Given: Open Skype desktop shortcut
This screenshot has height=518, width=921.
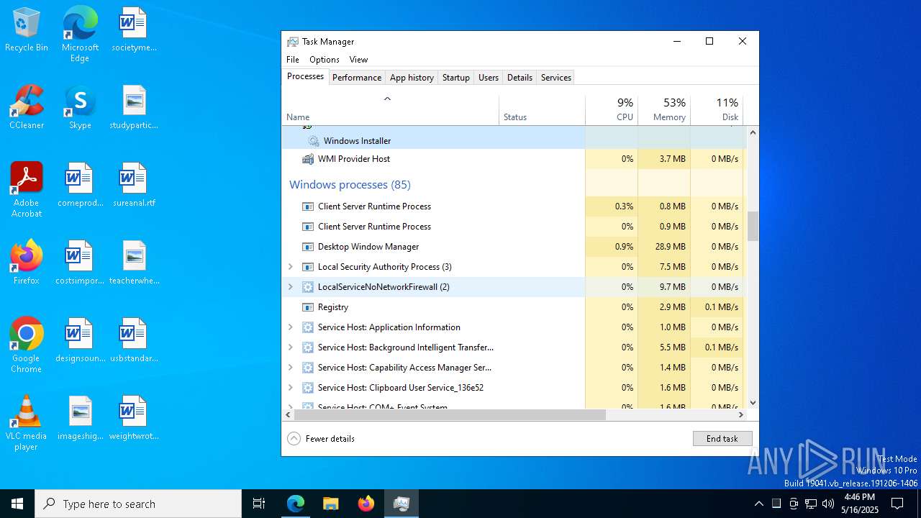Looking at the screenshot, I should click(80, 108).
